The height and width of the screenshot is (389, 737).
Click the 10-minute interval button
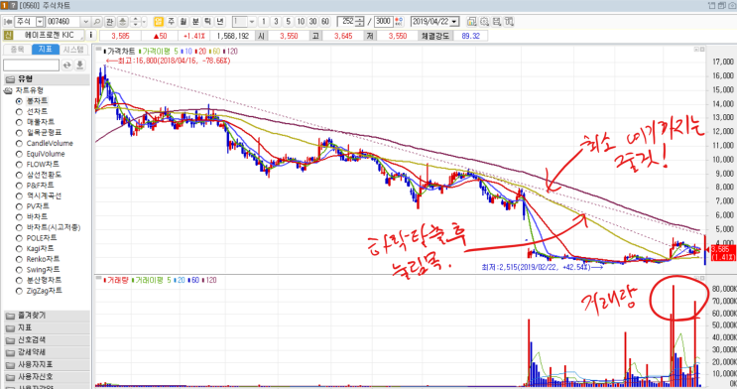(301, 22)
